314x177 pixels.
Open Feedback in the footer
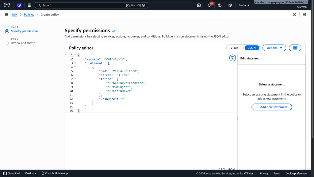[x=31, y=173]
